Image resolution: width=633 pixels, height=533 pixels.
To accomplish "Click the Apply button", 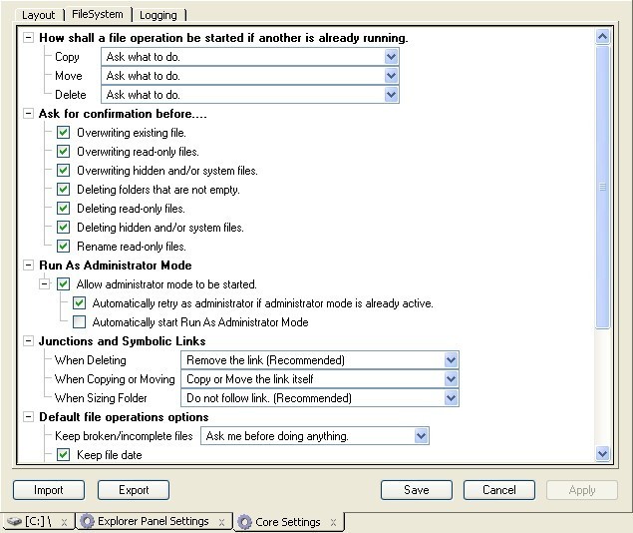I will click(582, 490).
